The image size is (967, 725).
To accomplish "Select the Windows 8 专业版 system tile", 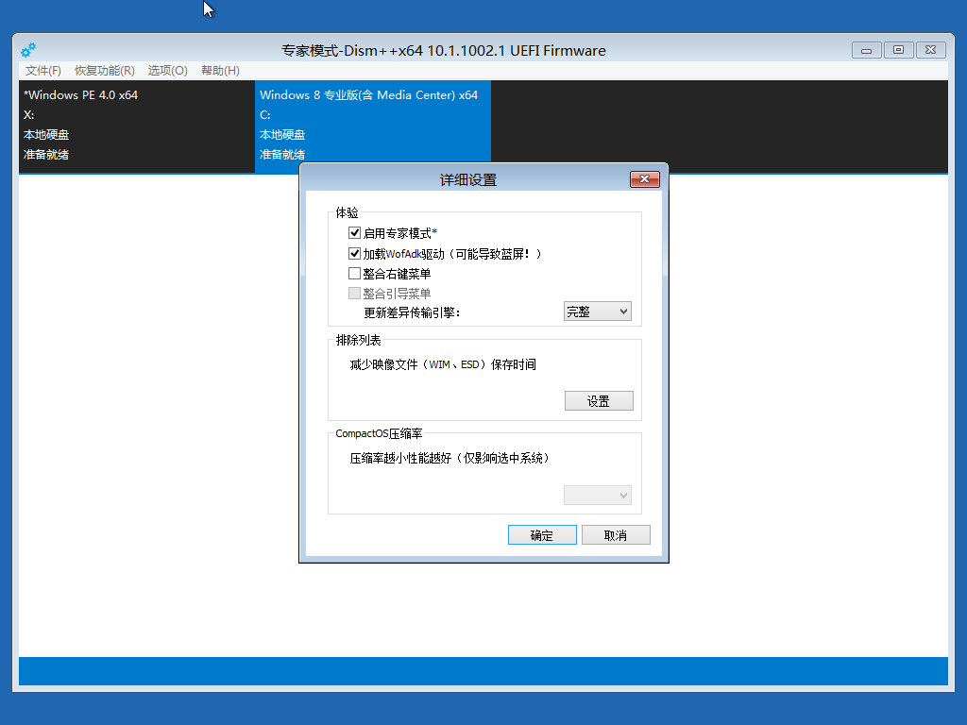I will pos(372,125).
